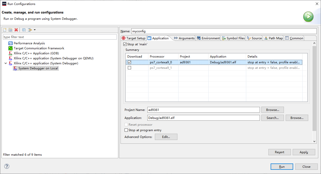Click the ps7_cortexa9_1 processor cell
This screenshot has width=321, height=174.
[x=163, y=68]
